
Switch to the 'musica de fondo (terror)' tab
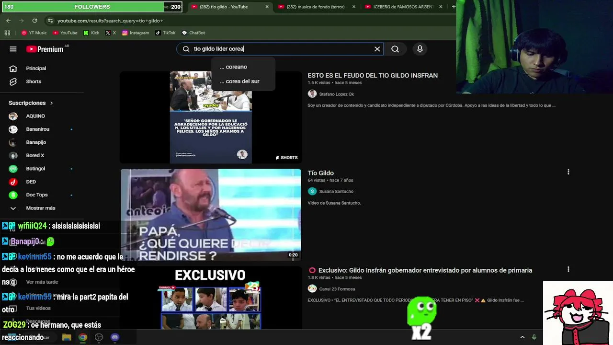tap(317, 7)
